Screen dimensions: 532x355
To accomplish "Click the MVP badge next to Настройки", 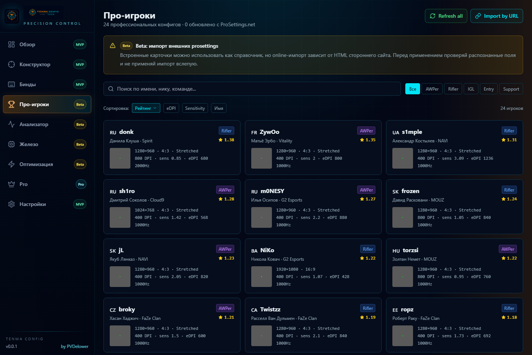I will click(x=80, y=204).
